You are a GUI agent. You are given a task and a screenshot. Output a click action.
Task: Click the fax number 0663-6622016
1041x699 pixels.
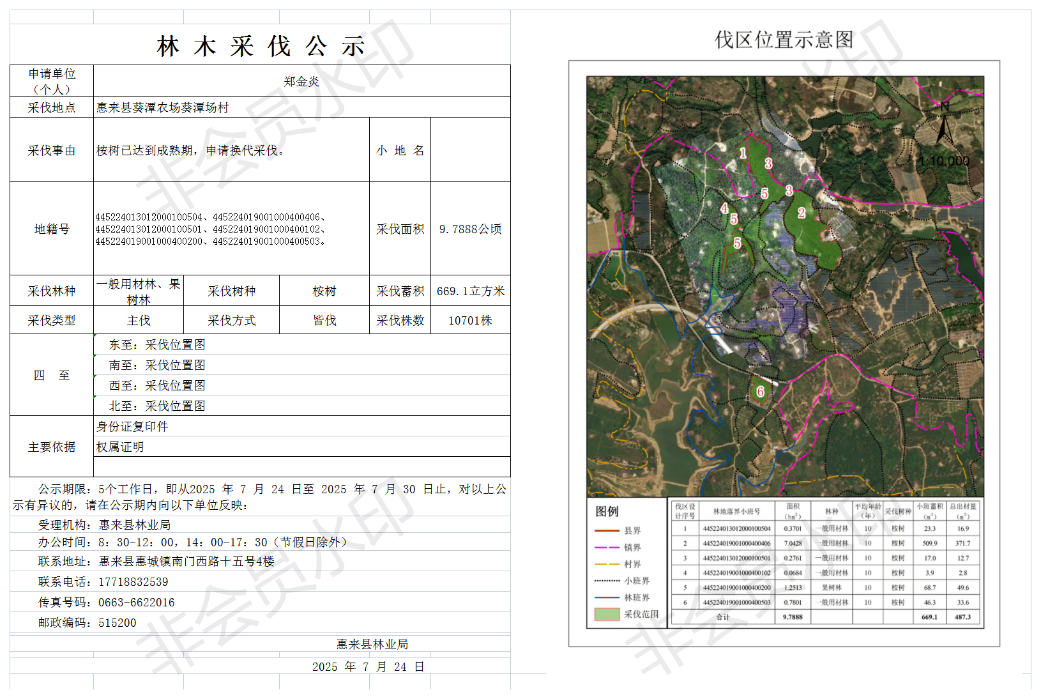point(137,603)
